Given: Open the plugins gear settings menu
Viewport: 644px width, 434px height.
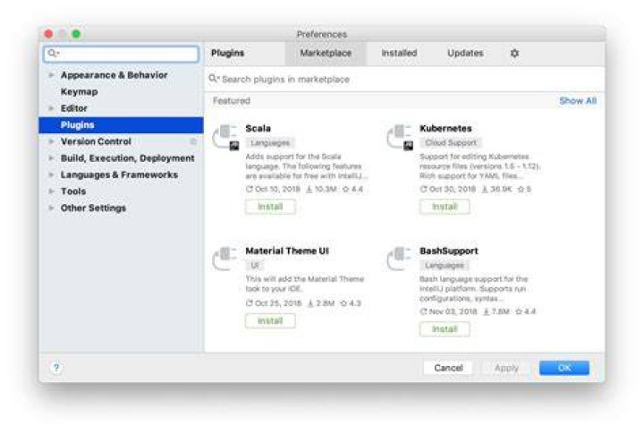Looking at the screenshot, I should click(514, 53).
